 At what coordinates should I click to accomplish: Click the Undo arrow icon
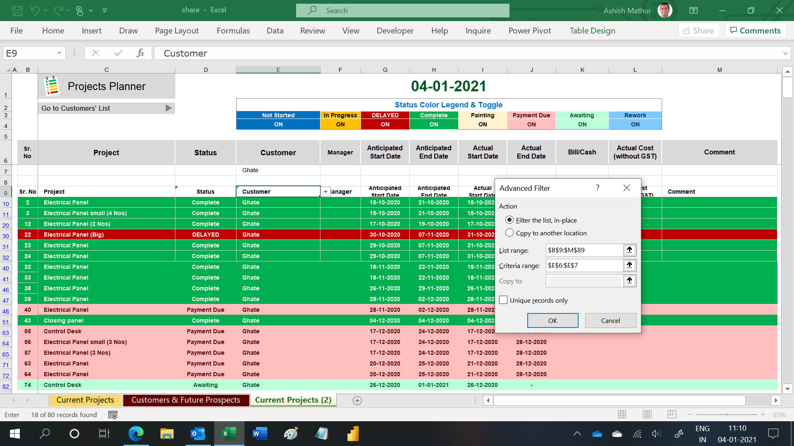pyautogui.click(x=35, y=10)
